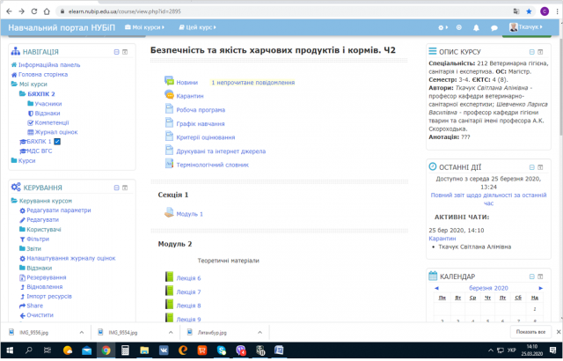Open the notifications bell icon
Image resolution: width=563 pixels, height=361 pixels.
476,28
